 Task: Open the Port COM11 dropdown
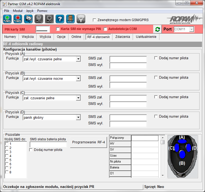192,29
